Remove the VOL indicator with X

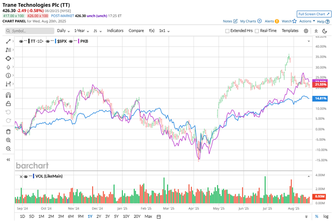pos(21,177)
